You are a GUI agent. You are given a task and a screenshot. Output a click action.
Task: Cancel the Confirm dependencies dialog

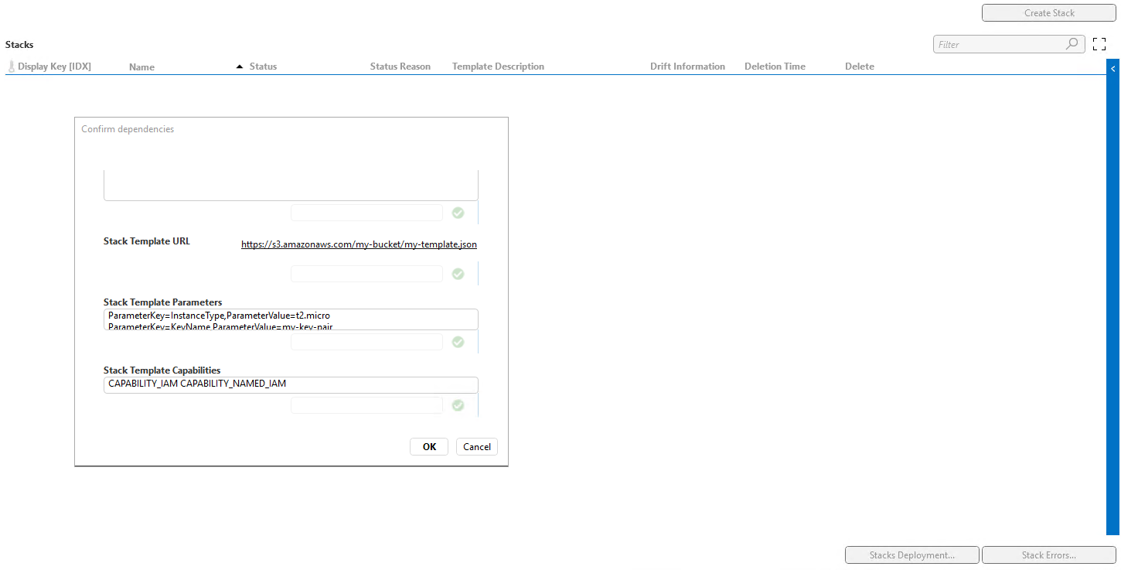tap(477, 446)
